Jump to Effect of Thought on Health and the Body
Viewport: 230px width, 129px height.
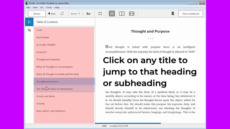point(57,74)
